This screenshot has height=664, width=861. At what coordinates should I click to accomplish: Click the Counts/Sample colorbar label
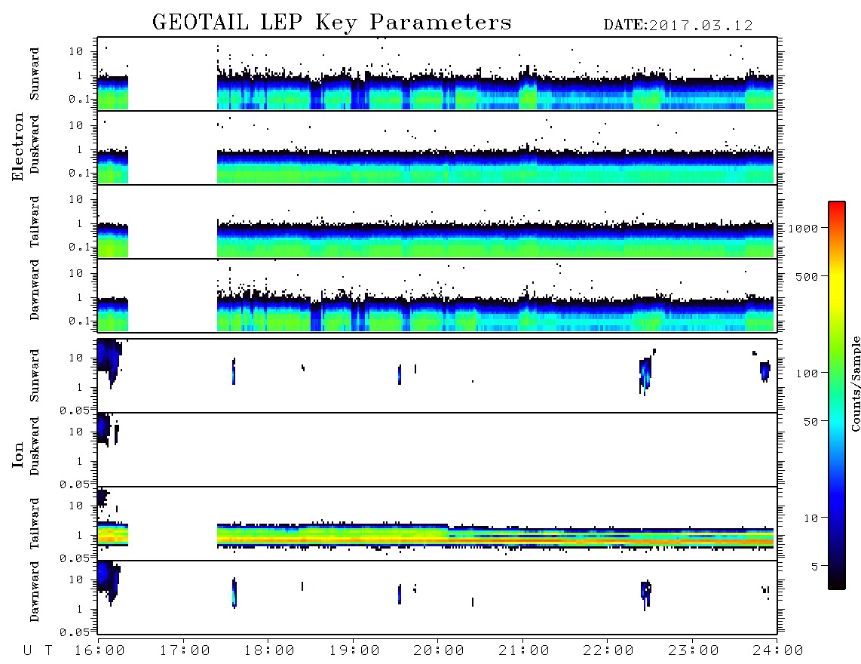(855, 384)
